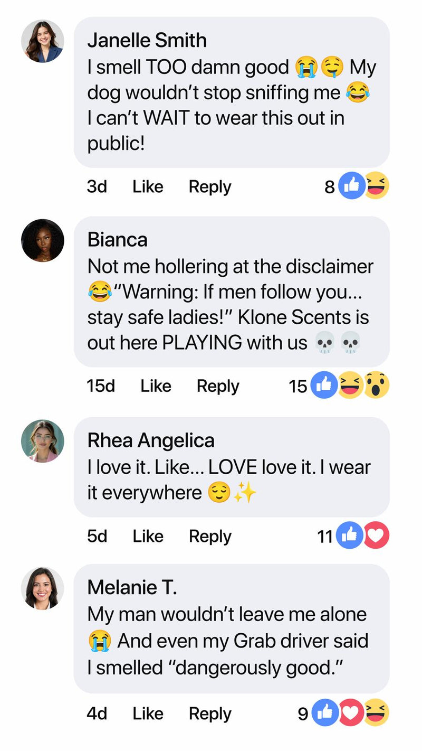Screen dimensions: 422x751
Task: Click the Rhea Angelica name link
Action: (151, 440)
